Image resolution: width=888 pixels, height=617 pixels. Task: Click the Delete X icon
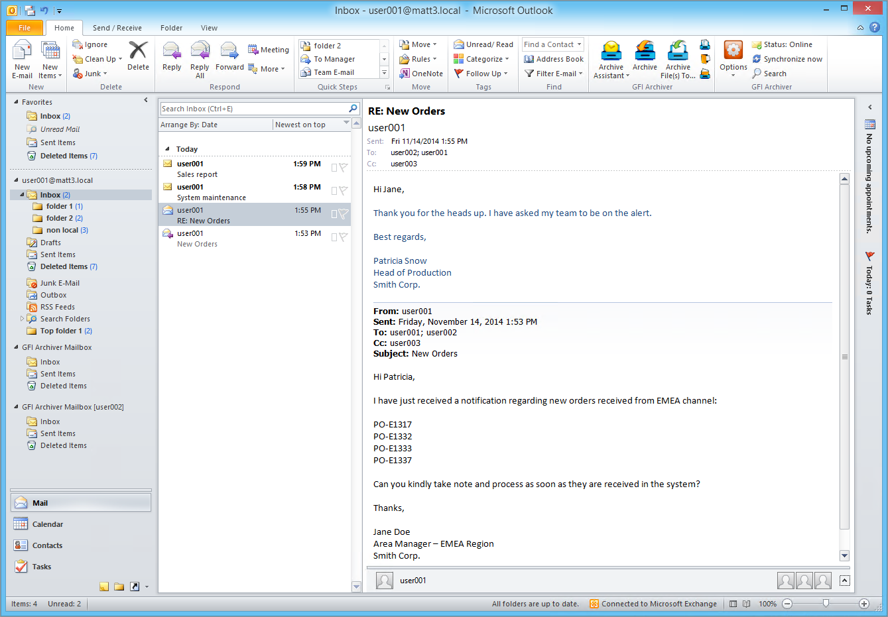(138, 50)
